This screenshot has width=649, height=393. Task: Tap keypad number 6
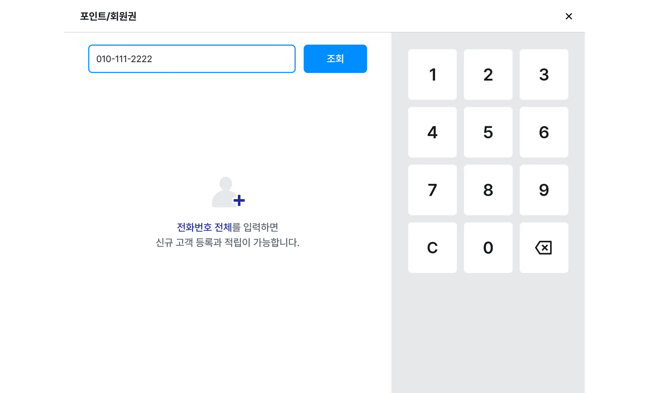(x=544, y=132)
